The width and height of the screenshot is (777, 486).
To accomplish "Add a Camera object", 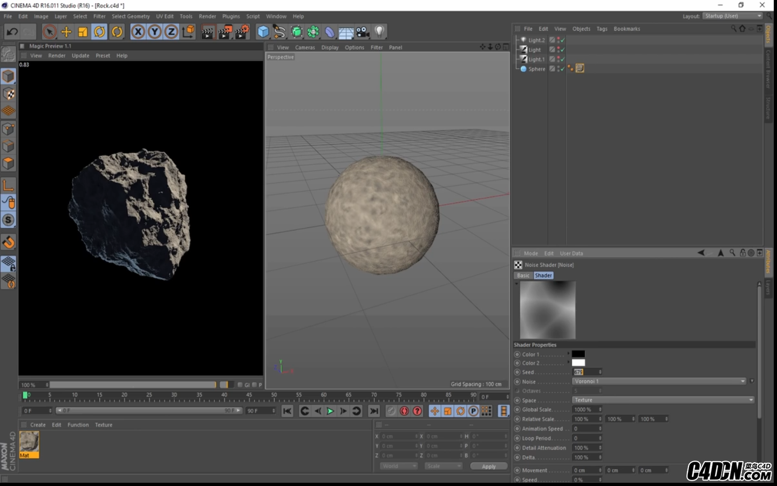I will 363,32.
